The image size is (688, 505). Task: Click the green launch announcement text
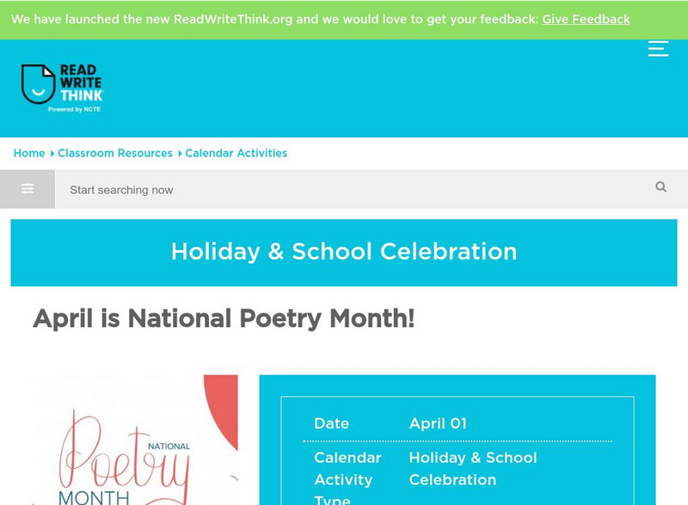[275, 19]
